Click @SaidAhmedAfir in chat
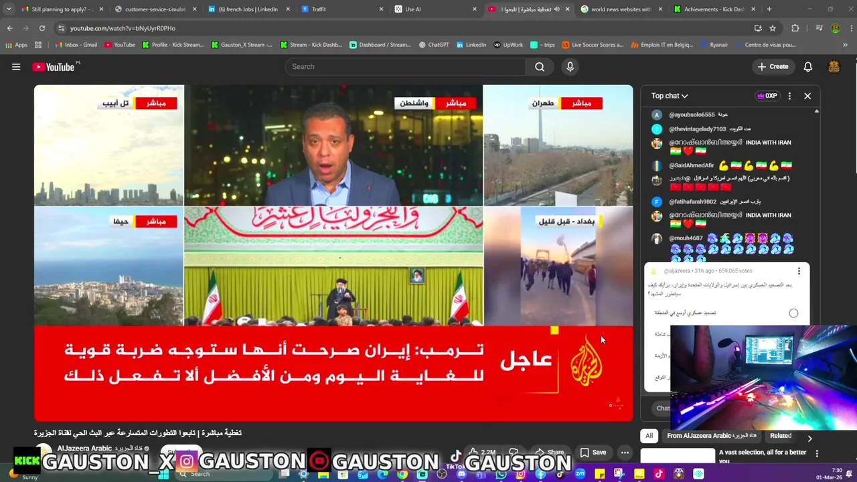The width and height of the screenshot is (857, 482). point(692,165)
